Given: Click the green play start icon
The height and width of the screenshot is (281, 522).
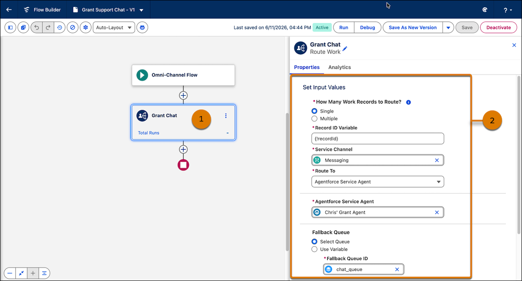Looking at the screenshot, I should [x=142, y=75].
